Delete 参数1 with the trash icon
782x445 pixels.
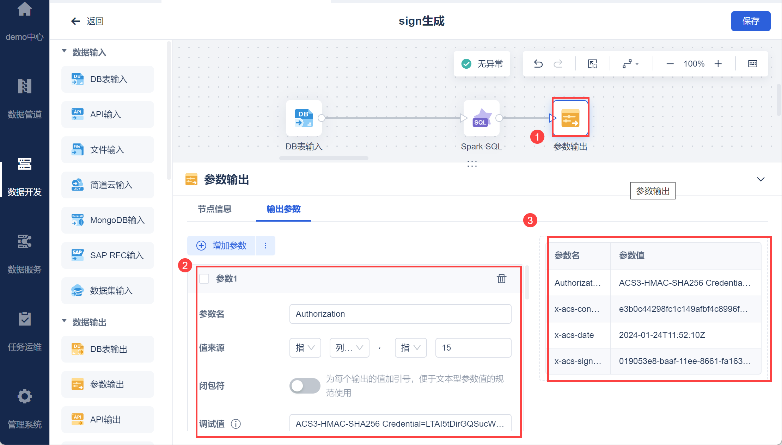(x=501, y=279)
